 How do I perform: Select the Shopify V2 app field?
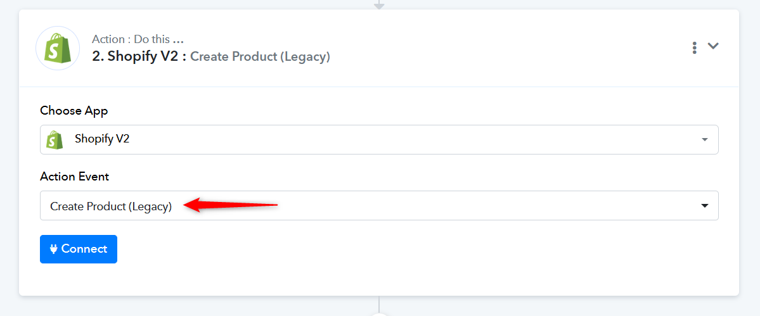tap(379, 140)
